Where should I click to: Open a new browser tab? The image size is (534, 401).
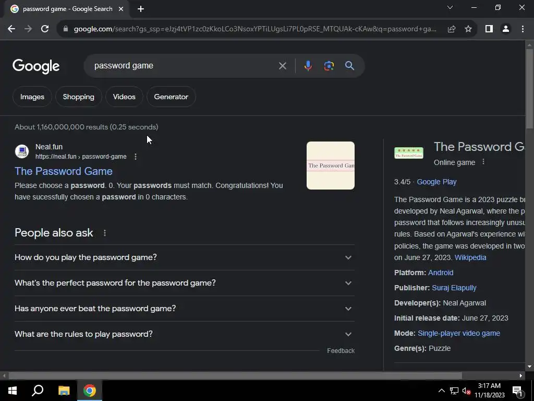[x=141, y=9]
